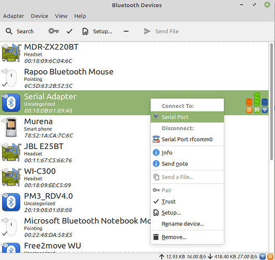This screenshot has width=275, height=260.
Task: Click the Setup document icon in toolbar
Action: click(x=85, y=31)
